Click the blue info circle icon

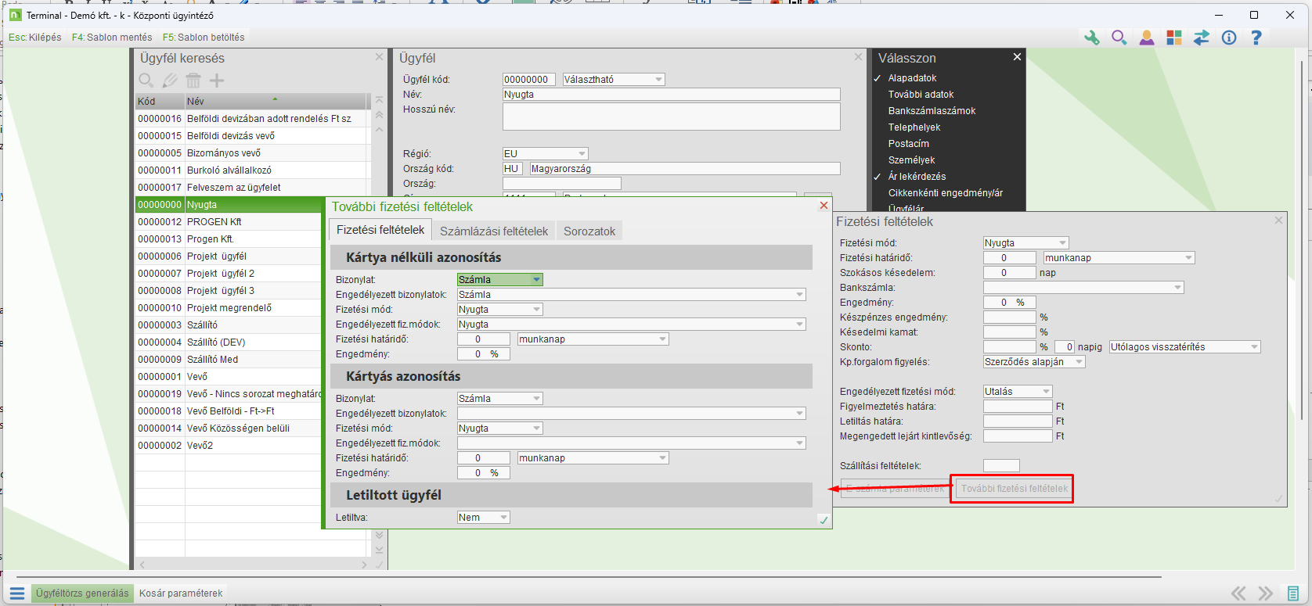click(x=1229, y=38)
